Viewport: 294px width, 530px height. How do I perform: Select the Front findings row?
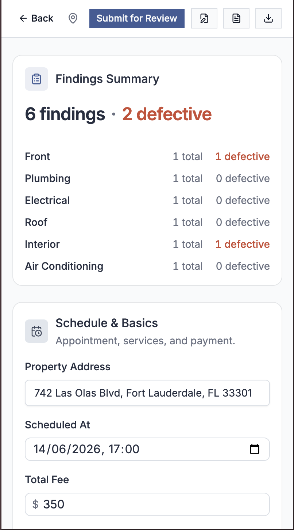point(147,156)
